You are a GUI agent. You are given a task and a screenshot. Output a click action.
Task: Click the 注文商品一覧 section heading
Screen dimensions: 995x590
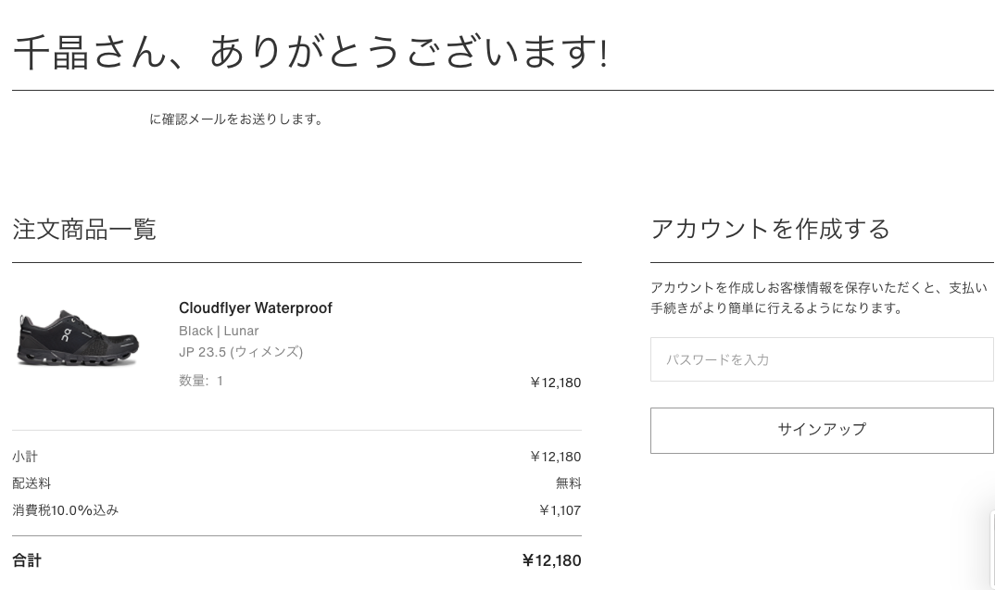[84, 230]
